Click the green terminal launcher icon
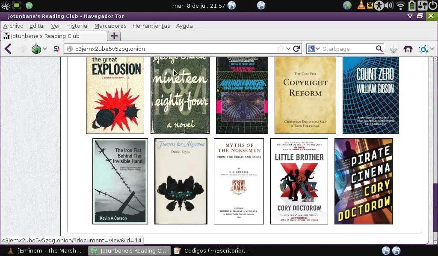This screenshot has height=256, width=438. coord(17,5)
